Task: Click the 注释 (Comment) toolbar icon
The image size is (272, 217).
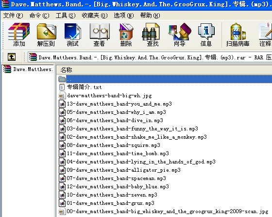Action: (265, 35)
